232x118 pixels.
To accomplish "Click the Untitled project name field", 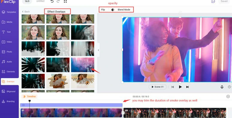I will [40, 1].
